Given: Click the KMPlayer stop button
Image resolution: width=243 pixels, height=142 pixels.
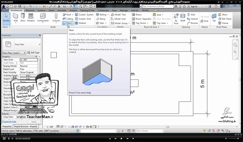Looking at the screenshot, I should 133,138.
